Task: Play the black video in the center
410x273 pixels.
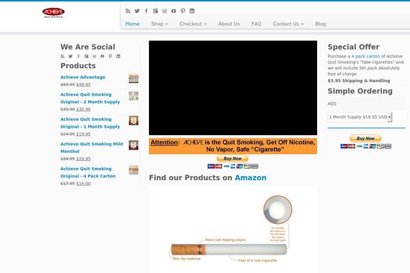Action: pyautogui.click(x=233, y=88)
